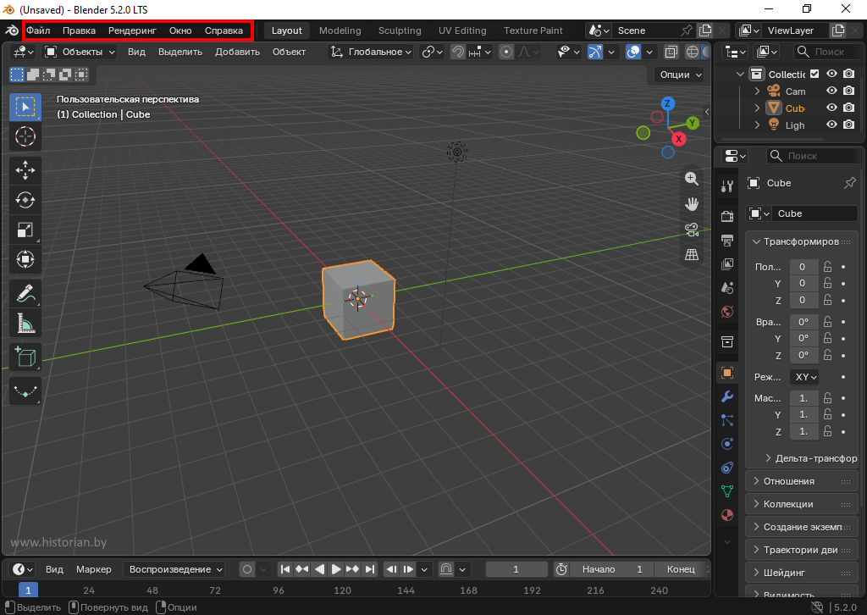Open the Object Constraints tab
This screenshot has width=867, height=615.
[727, 468]
